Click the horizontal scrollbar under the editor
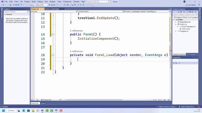 (94, 100)
